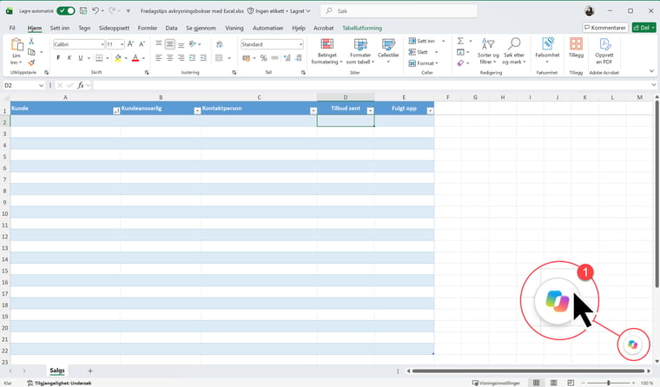Click the small Copilot icon over the sheet
The height and width of the screenshot is (387, 660).
point(632,344)
